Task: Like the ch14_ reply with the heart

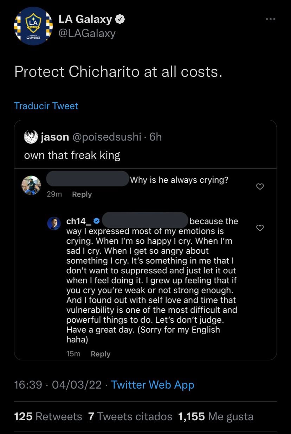Action: click(x=260, y=228)
